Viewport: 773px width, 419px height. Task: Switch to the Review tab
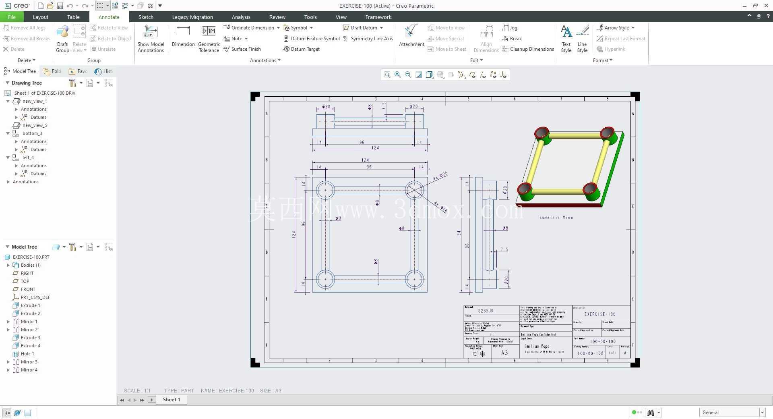pos(277,17)
